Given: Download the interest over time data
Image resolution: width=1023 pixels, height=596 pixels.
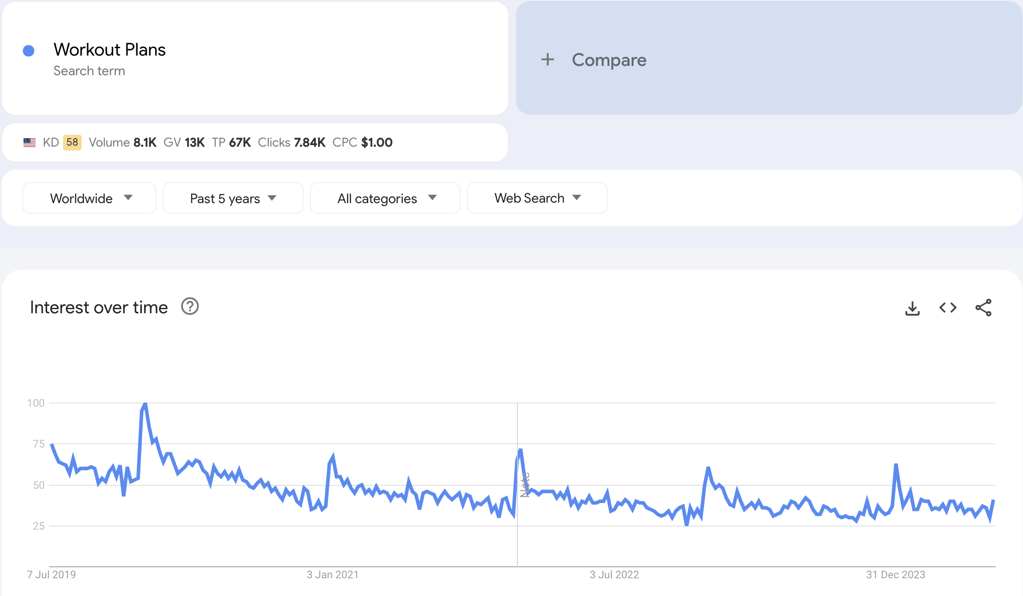Looking at the screenshot, I should click(912, 308).
